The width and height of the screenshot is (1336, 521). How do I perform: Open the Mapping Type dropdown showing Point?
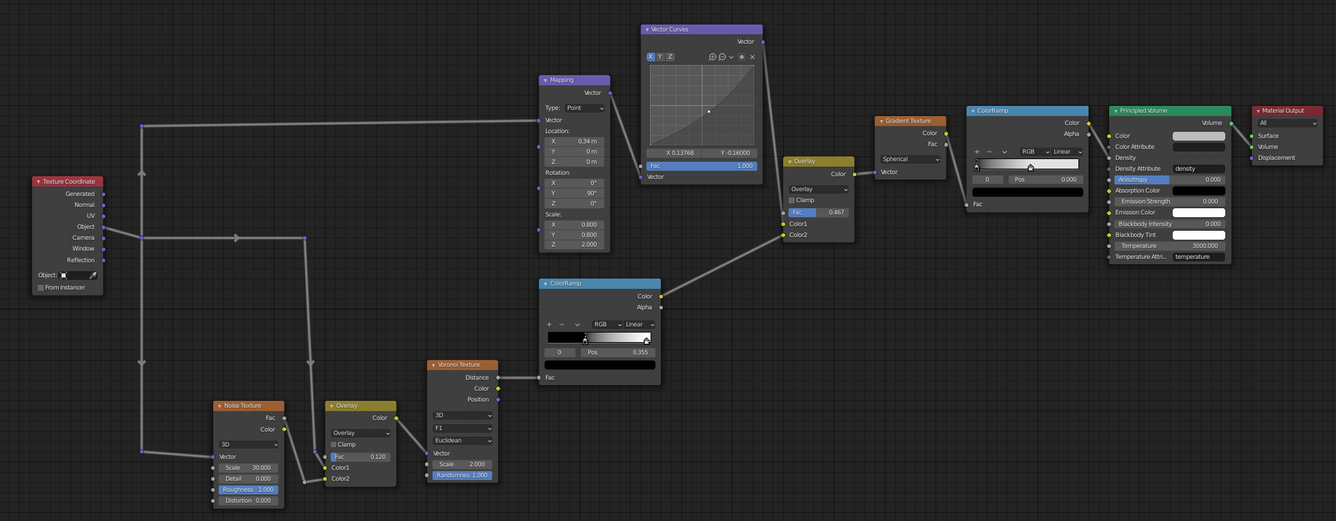pyautogui.click(x=584, y=108)
